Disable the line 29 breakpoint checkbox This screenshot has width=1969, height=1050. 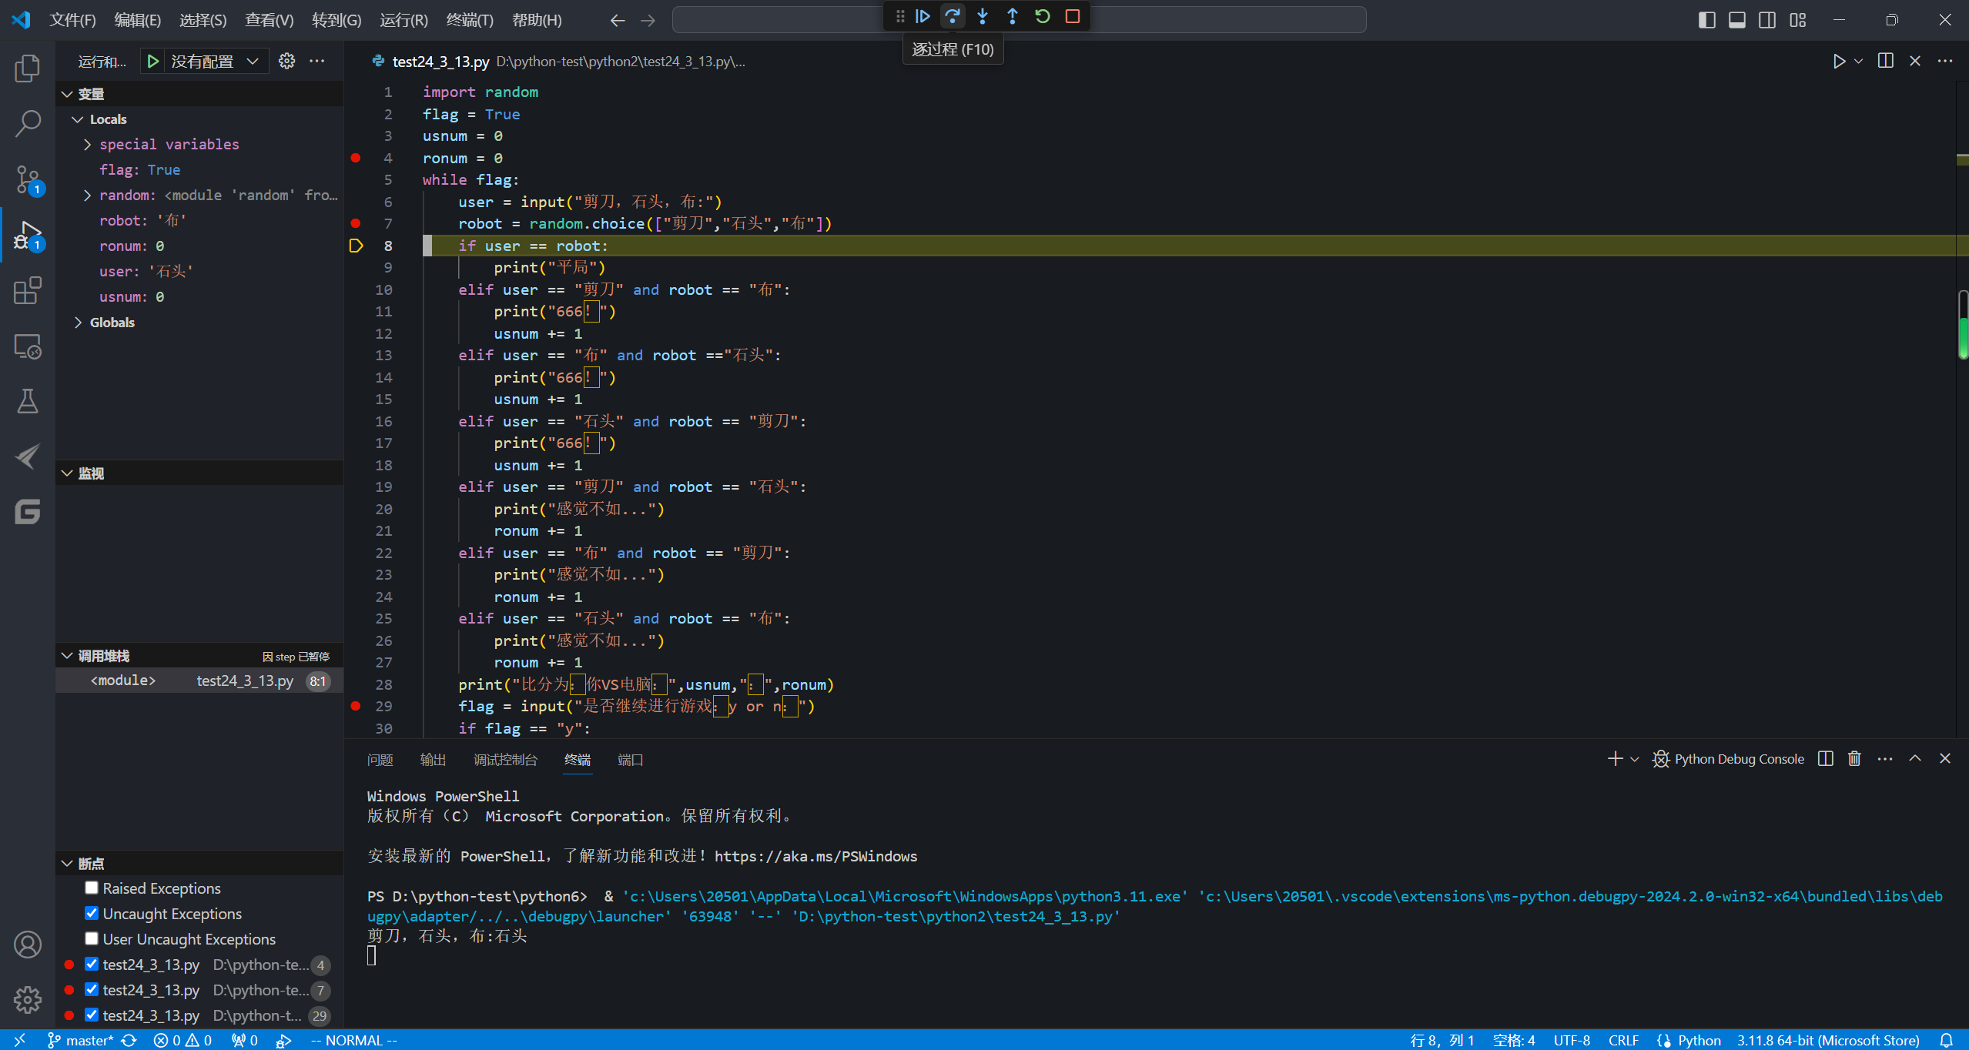pos(92,1015)
